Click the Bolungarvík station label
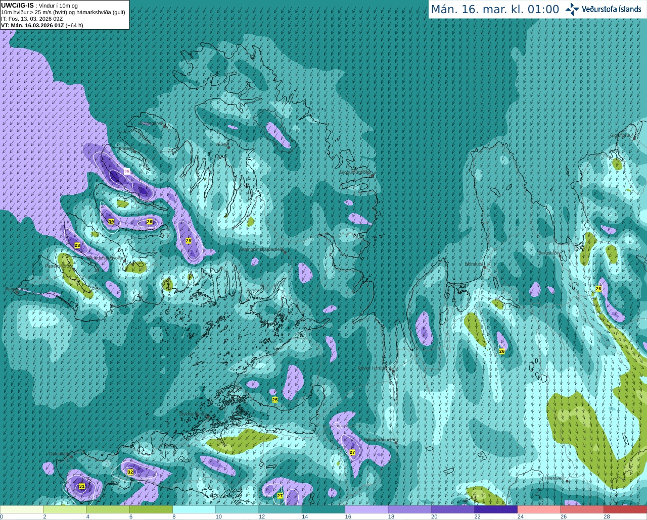Viewport: 647px width, 520px height. (152, 123)
